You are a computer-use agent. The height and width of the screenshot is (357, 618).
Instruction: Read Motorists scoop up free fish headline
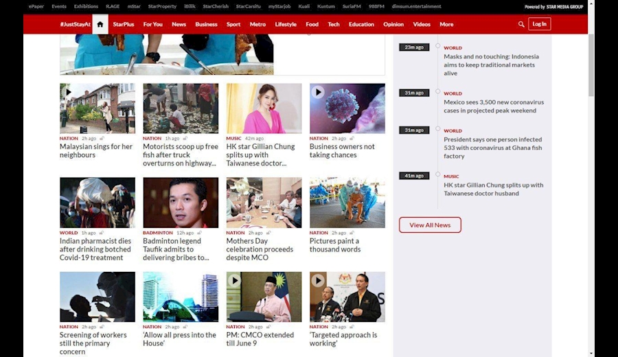pyautogui.click(x=180, y=154)
